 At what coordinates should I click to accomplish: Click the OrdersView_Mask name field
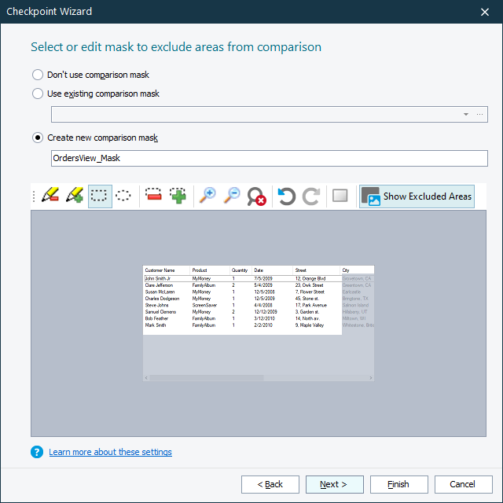pos(269,158)
